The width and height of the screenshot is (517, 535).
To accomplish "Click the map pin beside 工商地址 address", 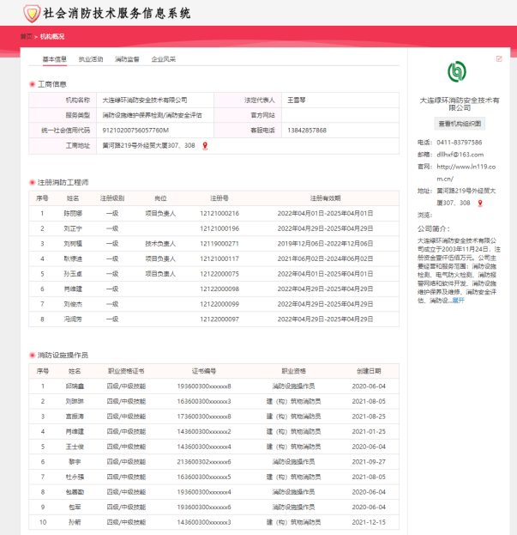I will [x=205, y=146].
